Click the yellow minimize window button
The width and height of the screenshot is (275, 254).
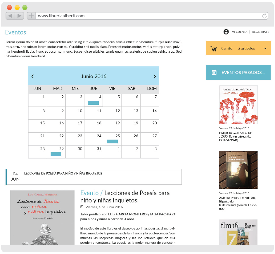pos(17,8)
